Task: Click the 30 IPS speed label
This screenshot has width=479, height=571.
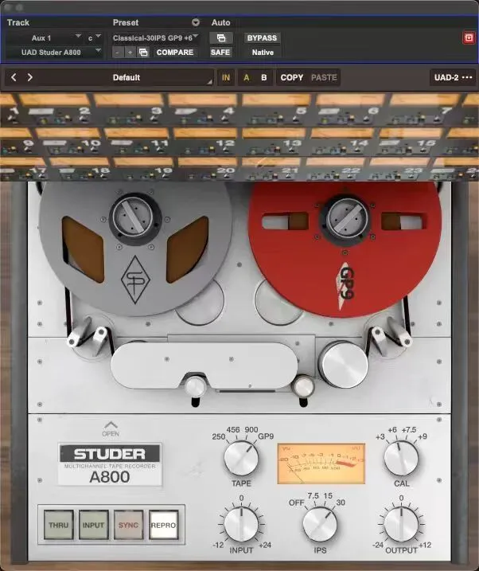Action: (x=341, y=503)
